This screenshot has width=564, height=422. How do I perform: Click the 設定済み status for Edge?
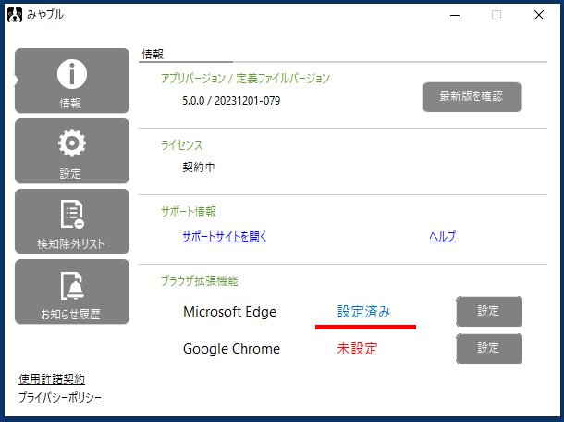(x=363, y=312)
